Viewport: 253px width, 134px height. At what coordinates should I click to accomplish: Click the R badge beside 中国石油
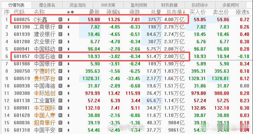[60, 56]
